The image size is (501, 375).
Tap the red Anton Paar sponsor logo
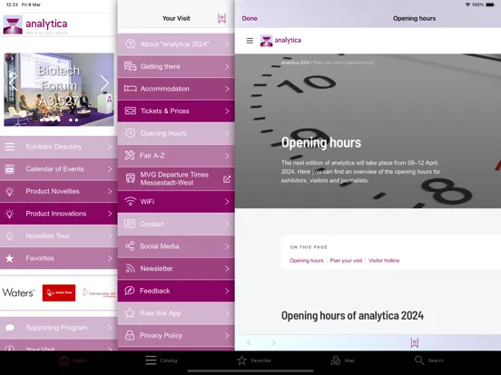[59, 293]
